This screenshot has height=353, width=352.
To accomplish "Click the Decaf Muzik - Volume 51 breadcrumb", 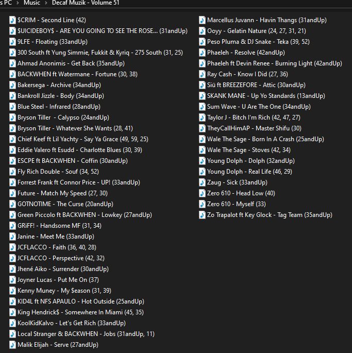I will tap(86, 3).
